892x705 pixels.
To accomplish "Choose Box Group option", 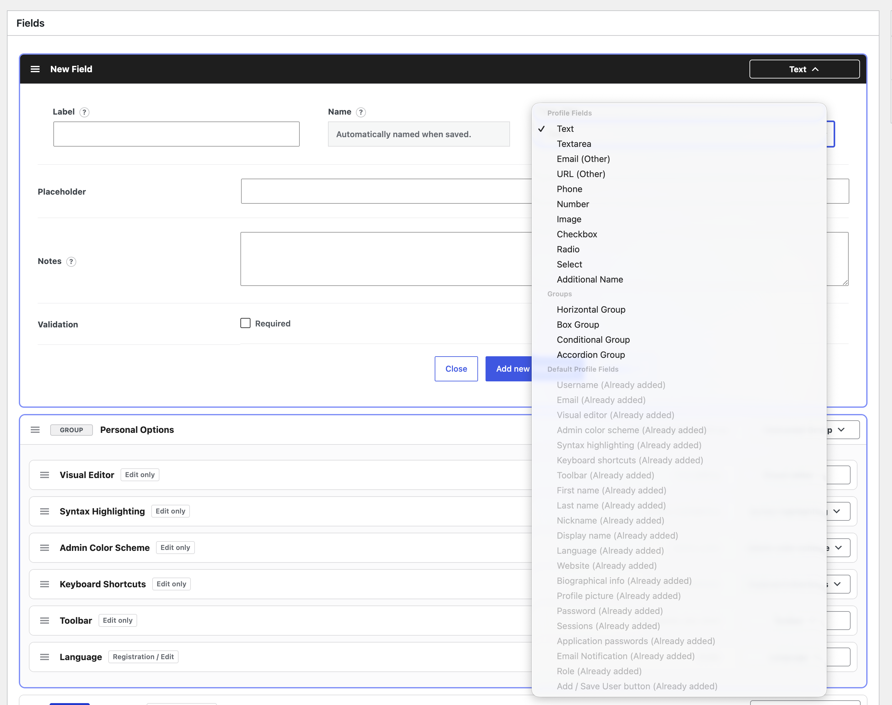I will tap(679, 325).
